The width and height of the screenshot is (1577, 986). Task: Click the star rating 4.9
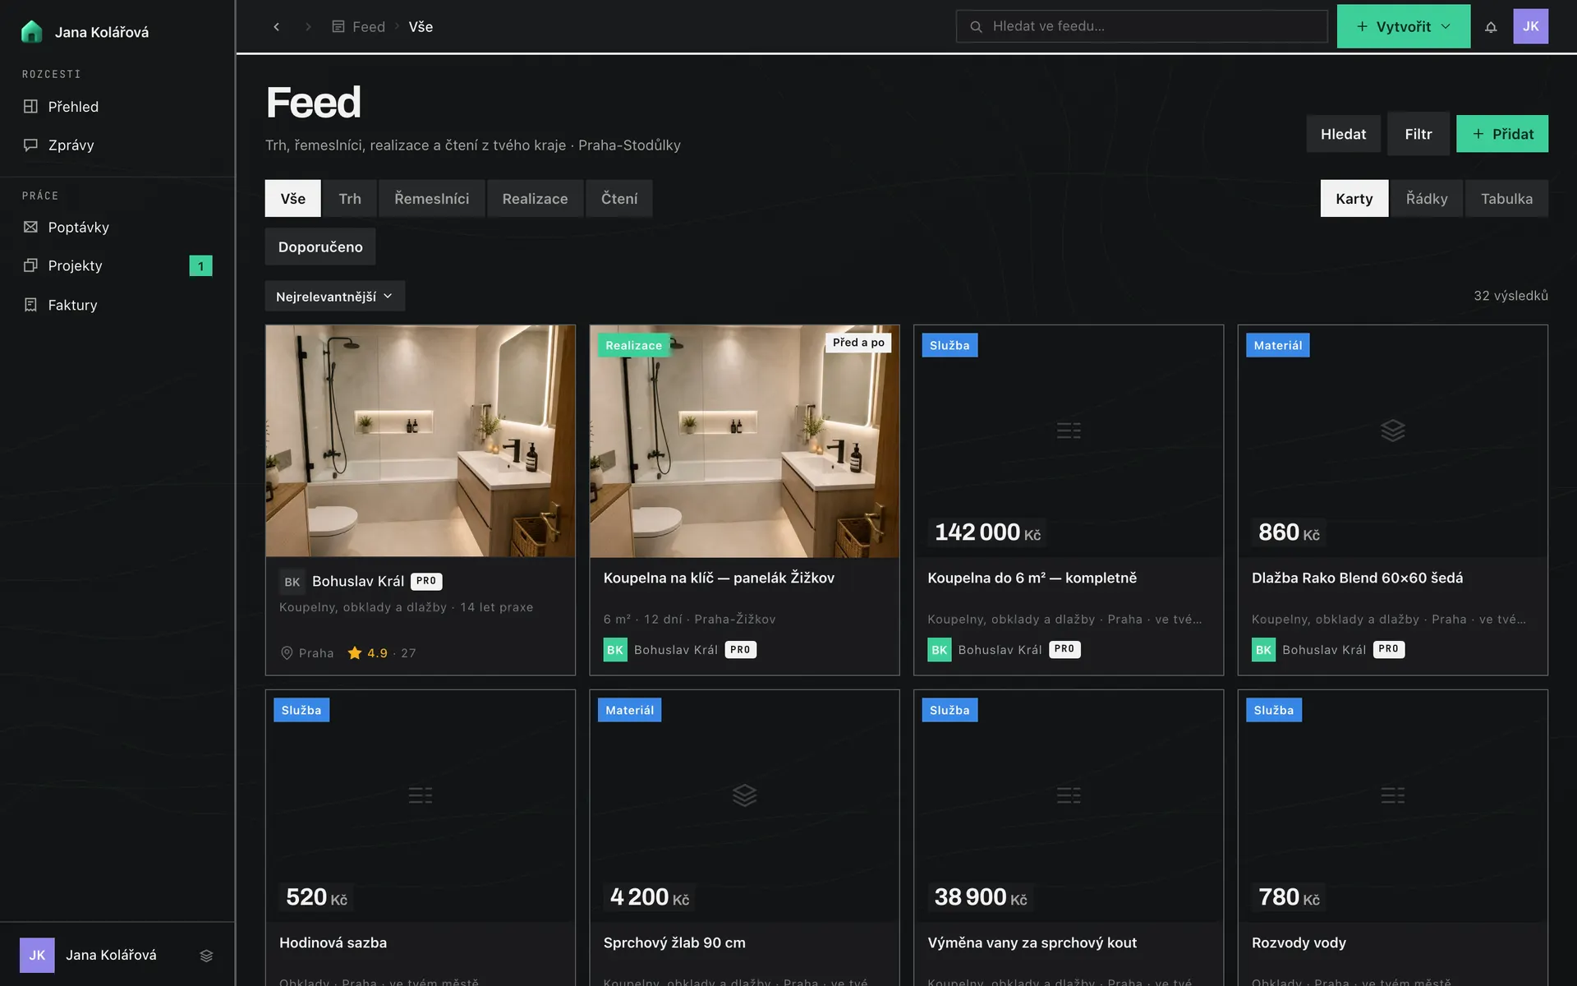point(367,653)
